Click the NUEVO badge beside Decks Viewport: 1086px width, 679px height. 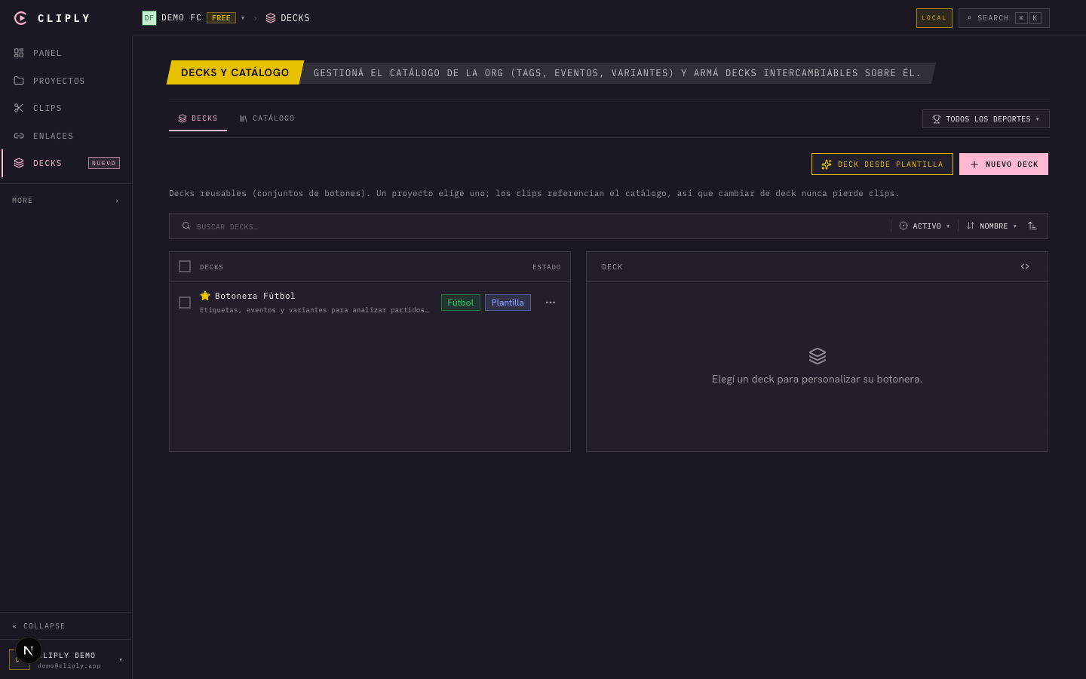104,163
